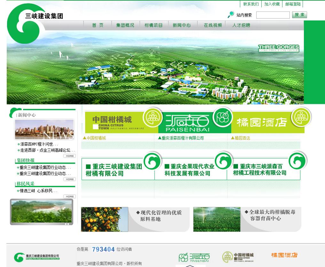This screenshot has width=325, height=267.
Task: Go to 集团概况 in navigation bar
Action: [x=125, y=25]
